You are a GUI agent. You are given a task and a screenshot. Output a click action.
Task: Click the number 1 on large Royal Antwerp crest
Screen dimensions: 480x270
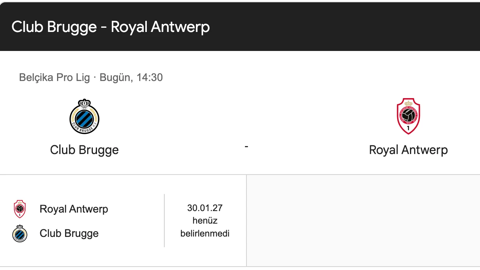pyautogui.click(x=408, y=128)
